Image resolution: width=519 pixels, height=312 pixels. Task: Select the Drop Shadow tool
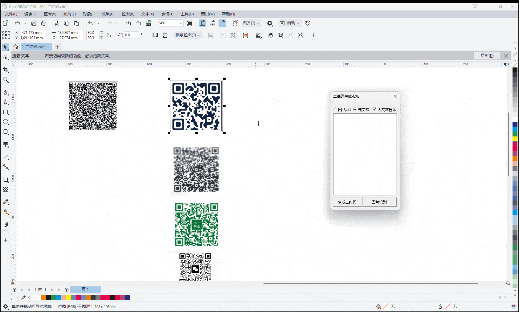click(x=6, y=179)
